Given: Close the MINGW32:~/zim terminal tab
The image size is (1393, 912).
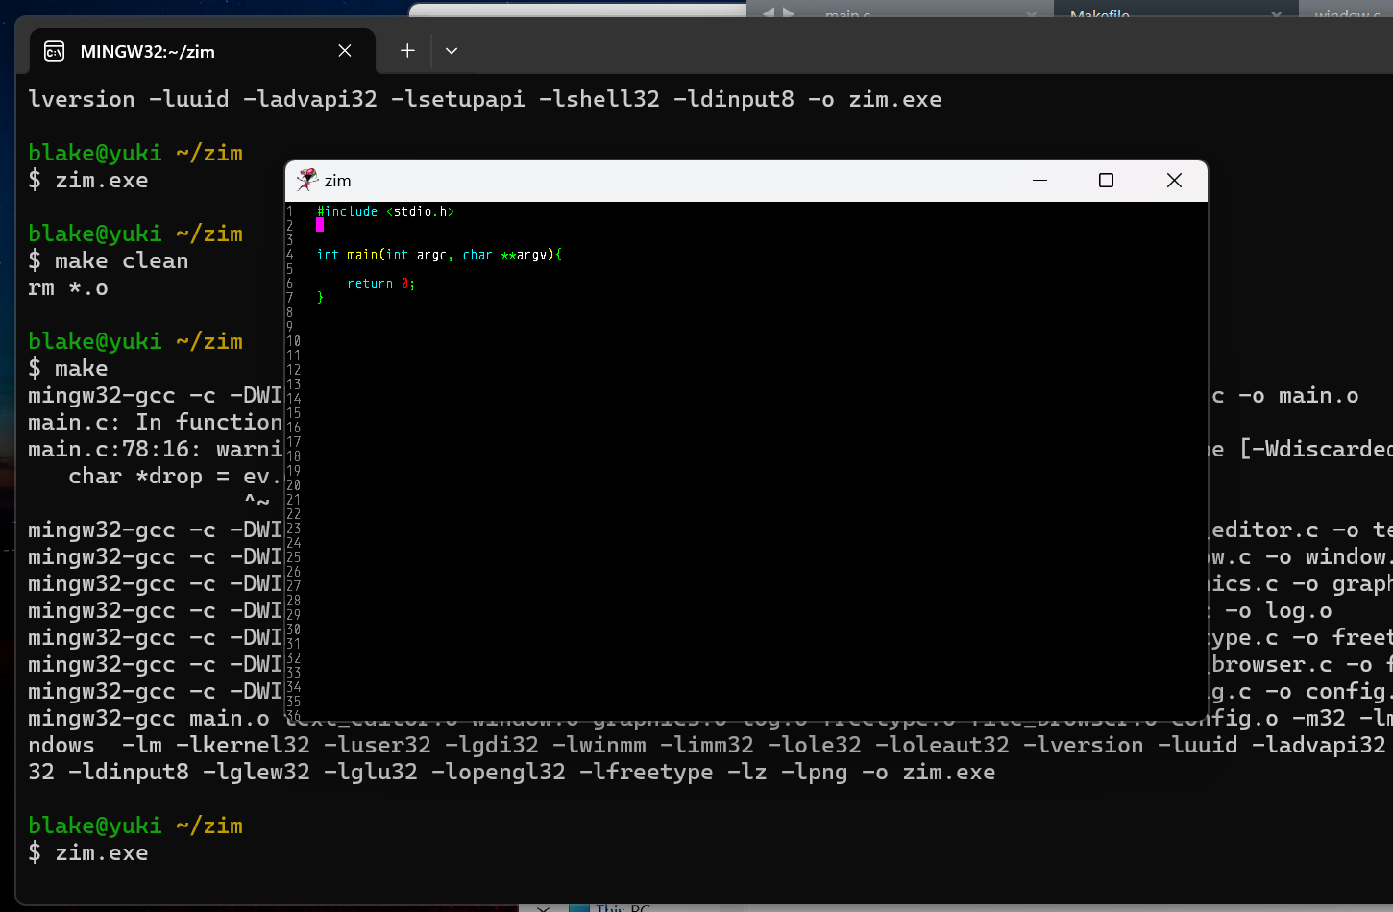Looking at the screenshot, I should click(x=345, y=51).
